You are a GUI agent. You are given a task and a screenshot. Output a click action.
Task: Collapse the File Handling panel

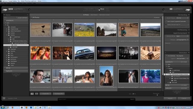point(189,15)
